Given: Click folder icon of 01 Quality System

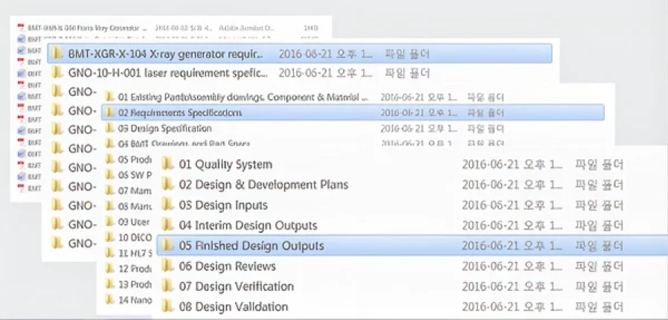Looking at the screenshot, I should [168, 164].
